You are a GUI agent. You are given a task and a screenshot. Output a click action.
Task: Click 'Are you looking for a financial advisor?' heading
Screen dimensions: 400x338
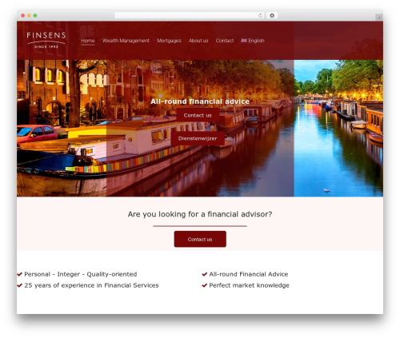pos(200,214)
